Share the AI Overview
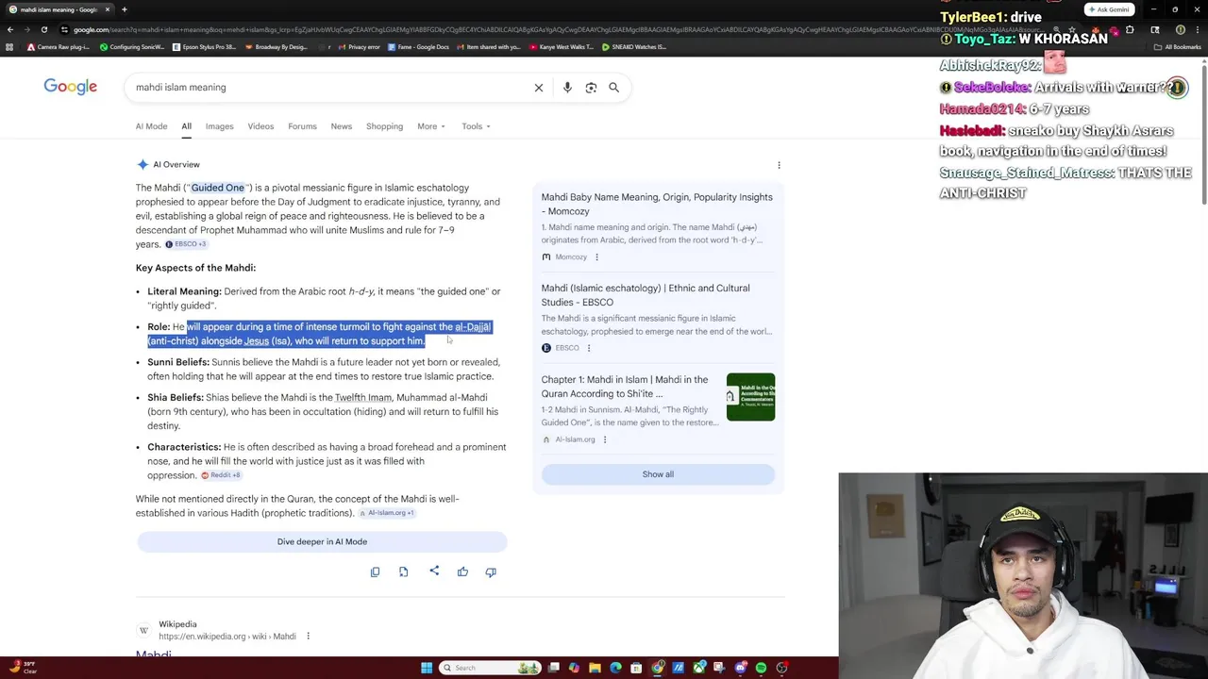 [x=434, y=571]
